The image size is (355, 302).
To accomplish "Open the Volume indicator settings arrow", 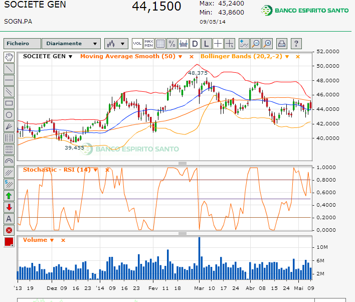I will [x=52, y=240].
